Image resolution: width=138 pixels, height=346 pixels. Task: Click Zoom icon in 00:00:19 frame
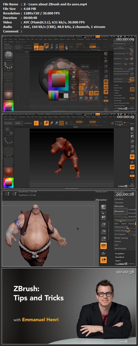(132, 142)
